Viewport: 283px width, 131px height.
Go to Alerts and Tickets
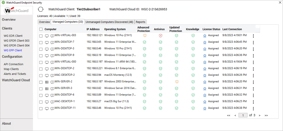pyautogui.click(x=15, y=74)
